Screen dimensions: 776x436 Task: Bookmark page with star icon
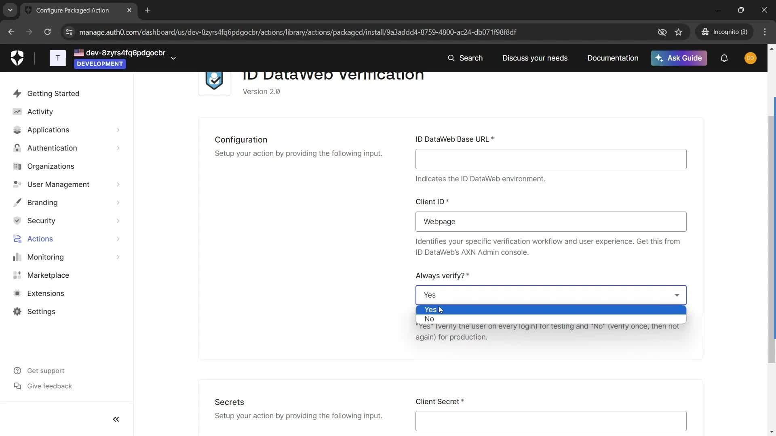(679, 32)
